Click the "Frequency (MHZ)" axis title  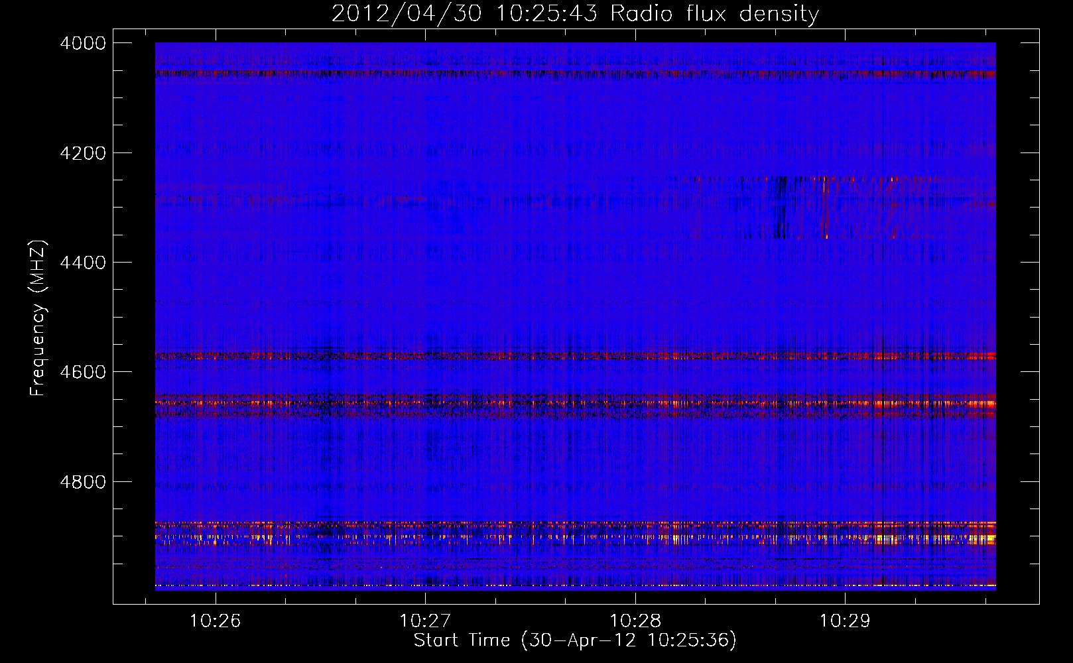pyautogui.click(x=38, y=318)
